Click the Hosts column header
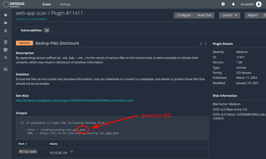Image resolution: width=266 pixels, height=159 pixels. coord(53,144)
